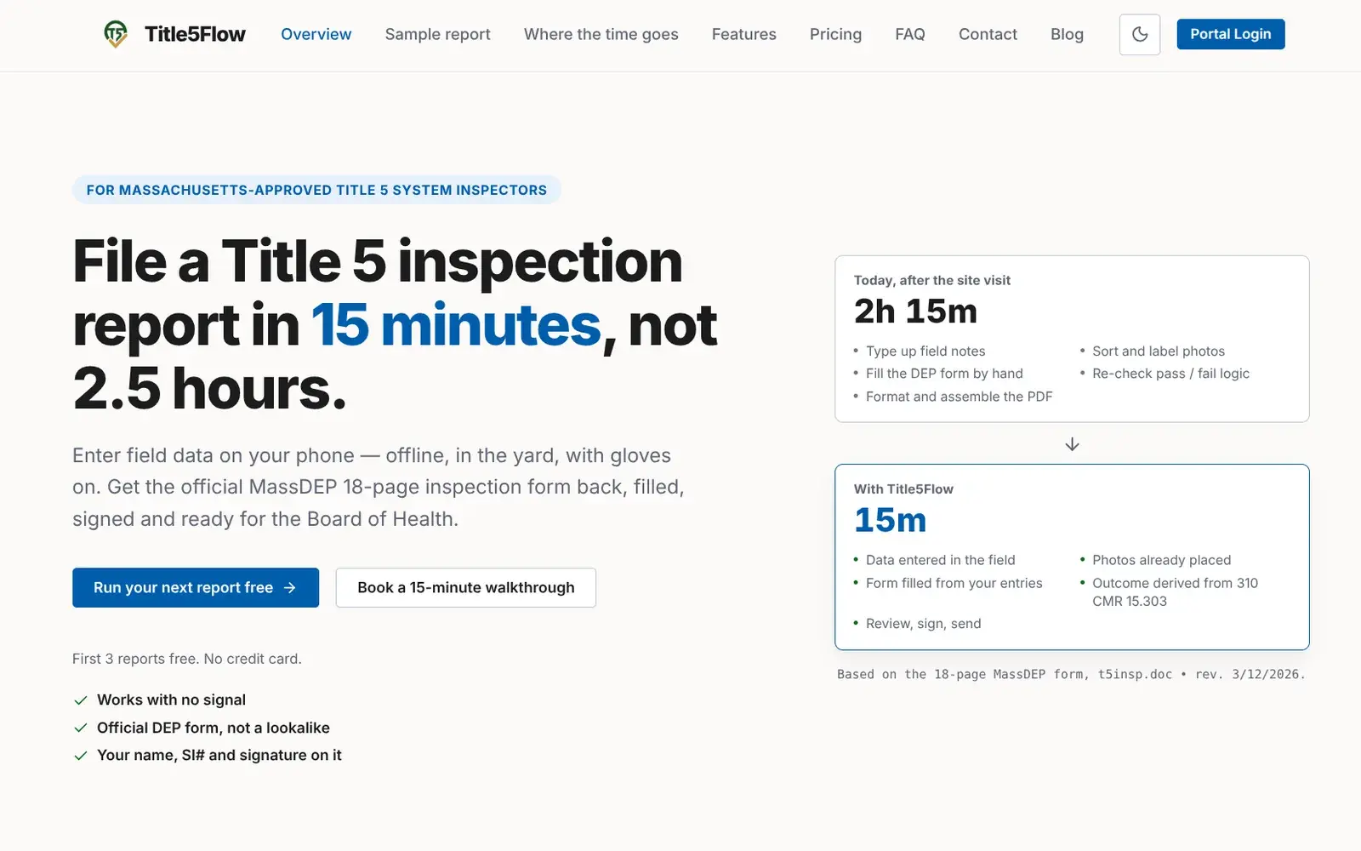1361x851 pixels.
Task: Open the Pricing page
Action: 835,34
